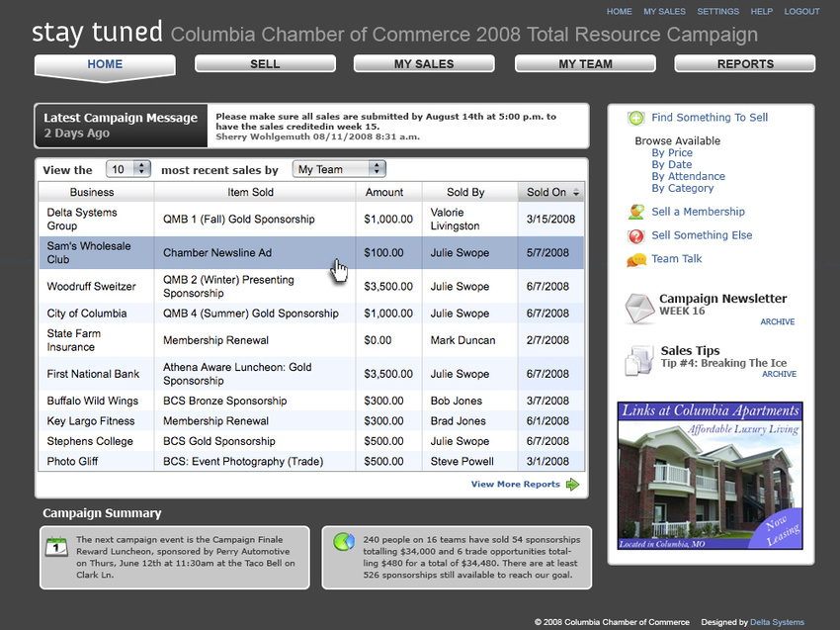Switch to the MY SALES main tab
The width and height of the screenshot is (840, 630).
(x=424, y=64)
